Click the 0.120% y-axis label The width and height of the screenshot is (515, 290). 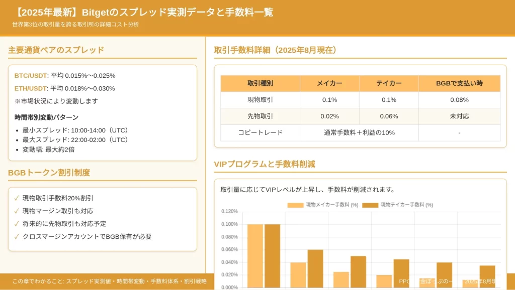(229, 211)
